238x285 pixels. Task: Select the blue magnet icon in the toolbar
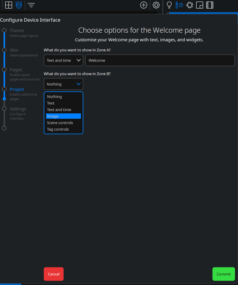coord(19,5)
